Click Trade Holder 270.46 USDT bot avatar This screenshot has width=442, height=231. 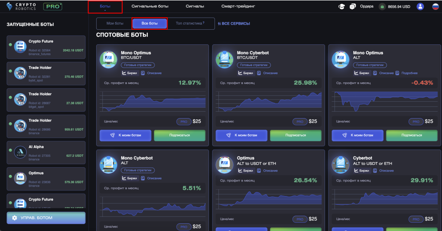20,73
